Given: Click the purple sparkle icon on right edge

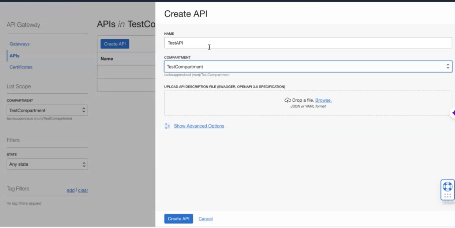Looking at the screenshot, I should point(453,113).
